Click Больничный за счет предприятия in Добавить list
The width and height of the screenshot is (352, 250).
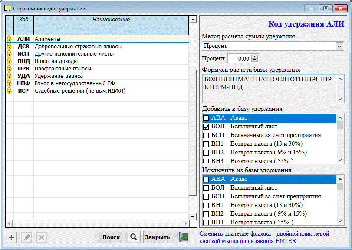pyautogui.click(x=276, y=135)
